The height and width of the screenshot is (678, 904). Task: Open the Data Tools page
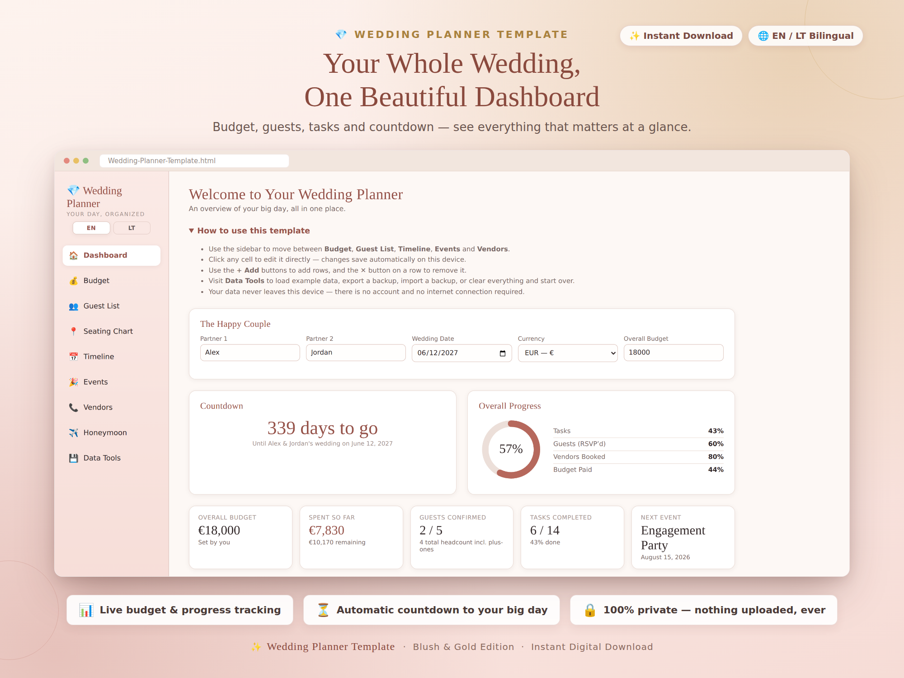[112, 458]
